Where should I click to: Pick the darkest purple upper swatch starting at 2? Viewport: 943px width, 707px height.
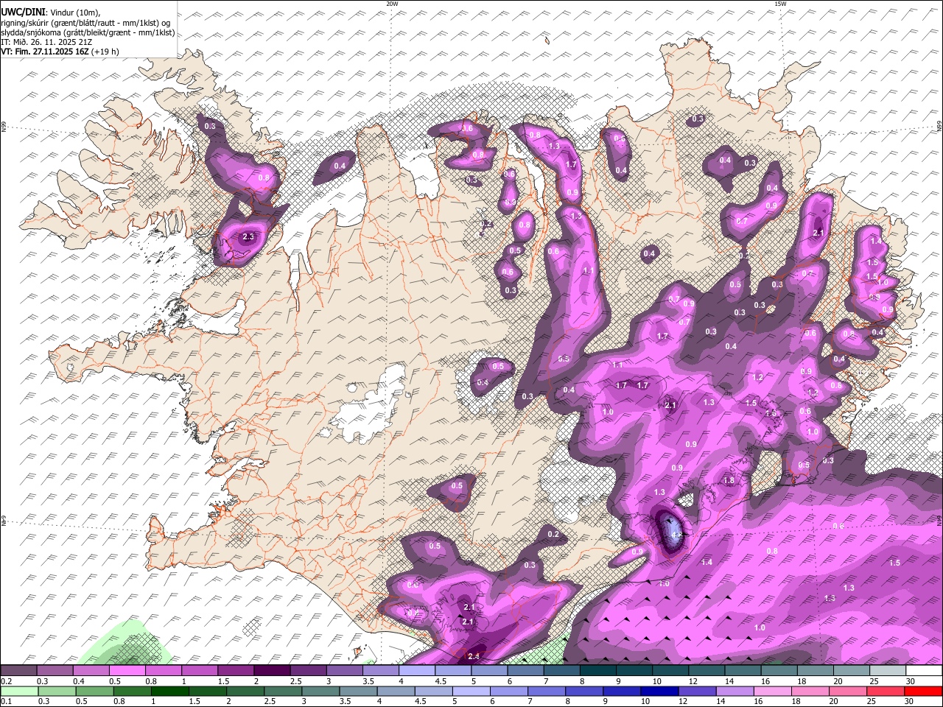[x=271, y=670]
